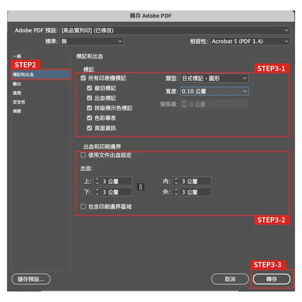
Task: Select 一般 in the sidebar
Action: [x=17, y=56]
